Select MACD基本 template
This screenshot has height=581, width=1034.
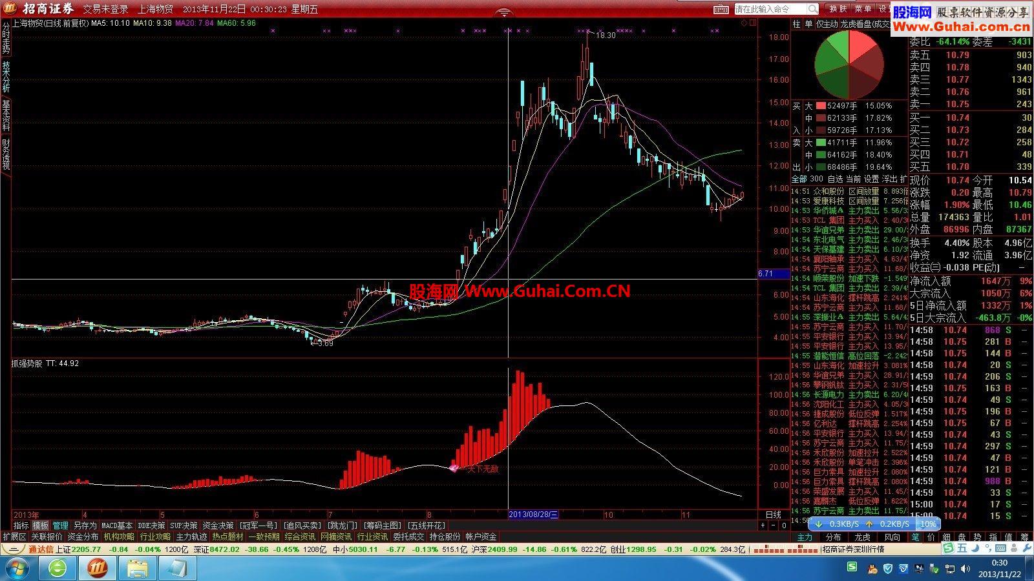pyautogui.click(x=117, y=525)
